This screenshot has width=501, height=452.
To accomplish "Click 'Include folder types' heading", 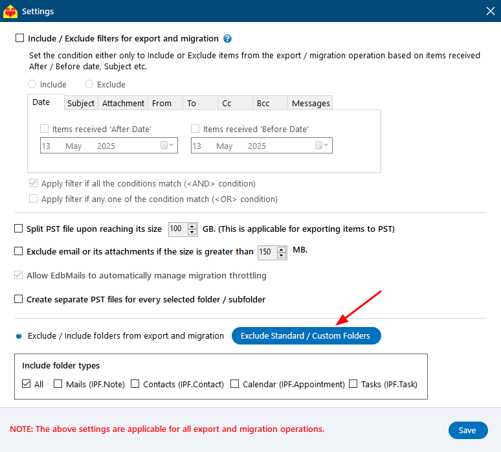I will 61,365.
